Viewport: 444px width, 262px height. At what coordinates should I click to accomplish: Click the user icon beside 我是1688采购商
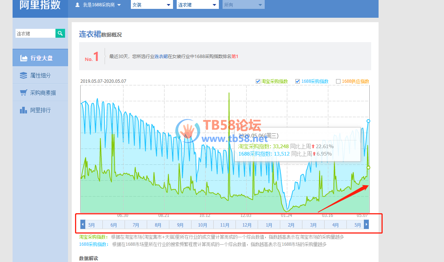click(77, 5)
